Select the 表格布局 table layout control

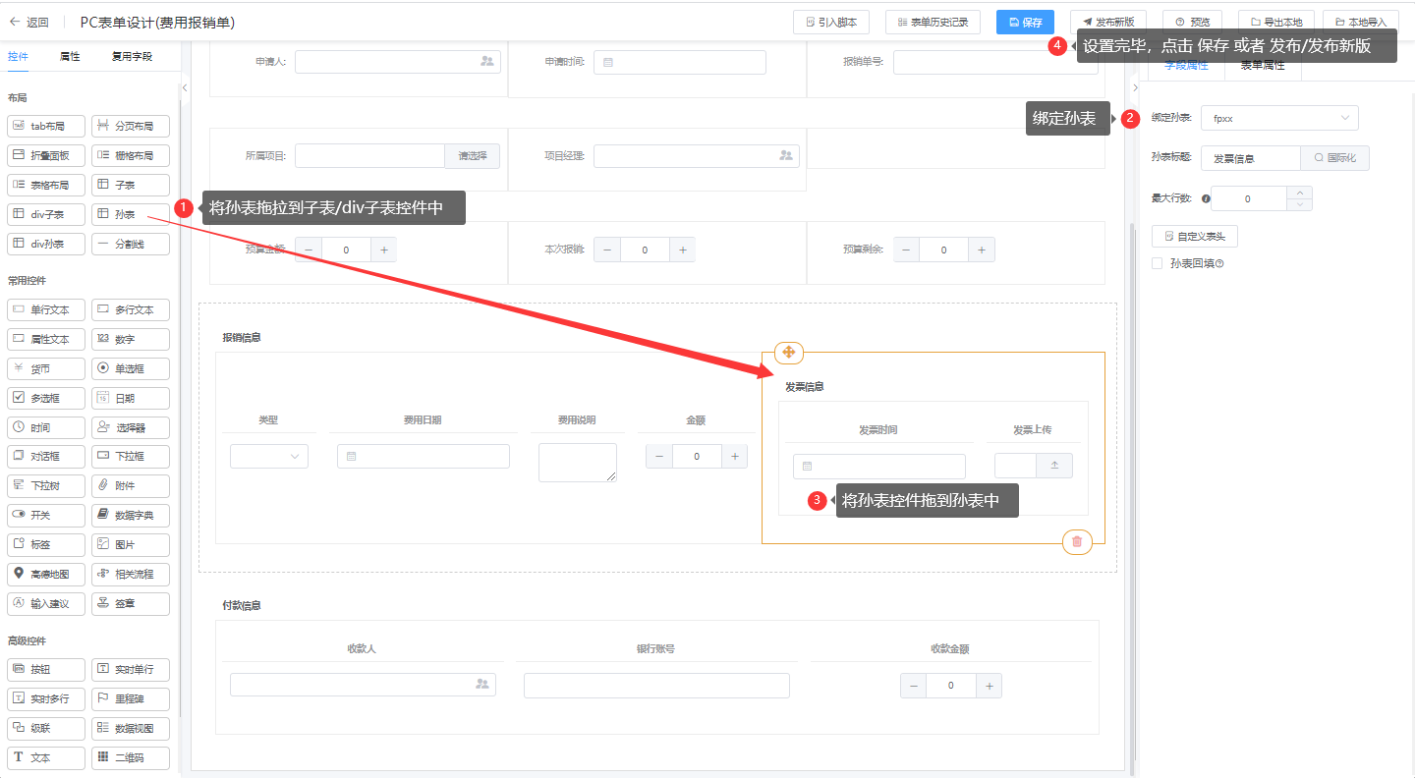click(x=46, y=185)
